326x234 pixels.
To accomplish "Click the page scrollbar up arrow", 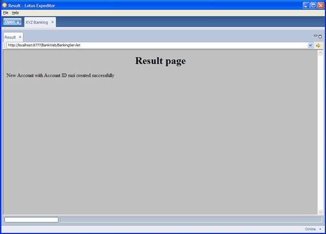I will click(320, 53).
